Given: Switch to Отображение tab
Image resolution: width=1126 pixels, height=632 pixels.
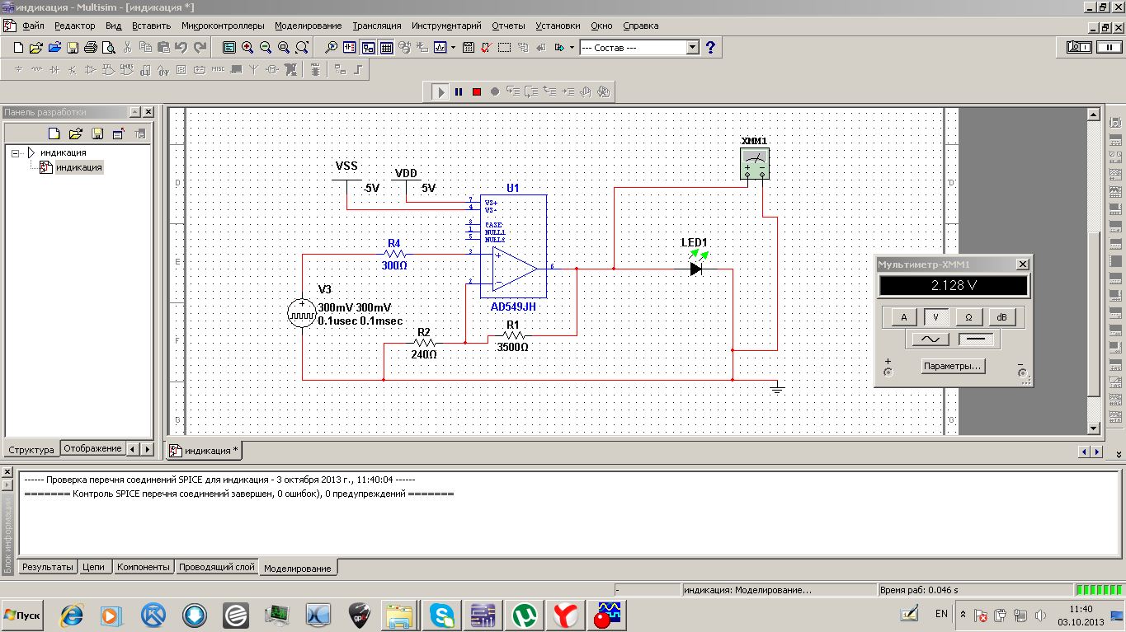Looking at the screenshot, I should click(92, 449).
